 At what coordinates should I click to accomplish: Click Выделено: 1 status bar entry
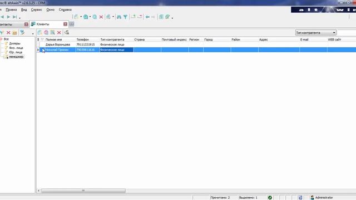pyautogui.click(x=248, y=198)
